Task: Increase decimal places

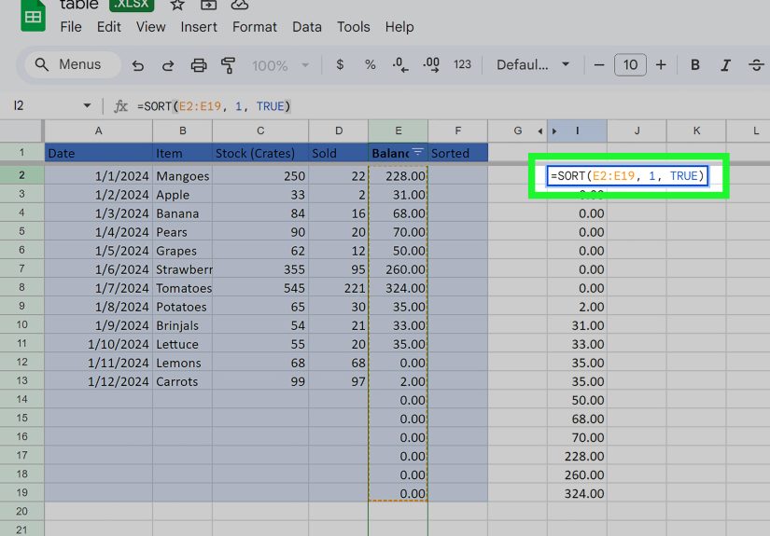Action: tap(431, 64)
